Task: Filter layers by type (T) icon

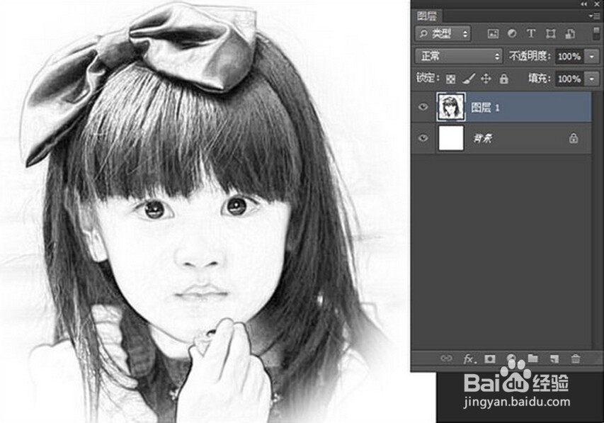Action: point(531,33)
